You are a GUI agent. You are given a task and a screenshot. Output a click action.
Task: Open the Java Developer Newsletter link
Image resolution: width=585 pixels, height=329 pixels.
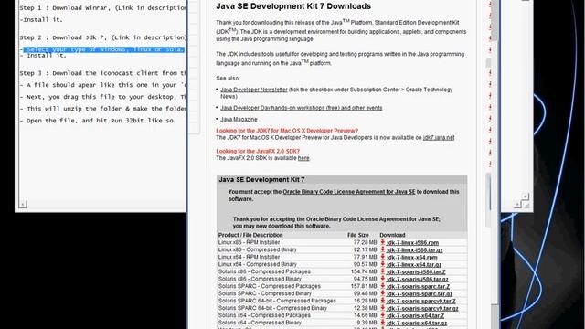click(x=254, y=90)
